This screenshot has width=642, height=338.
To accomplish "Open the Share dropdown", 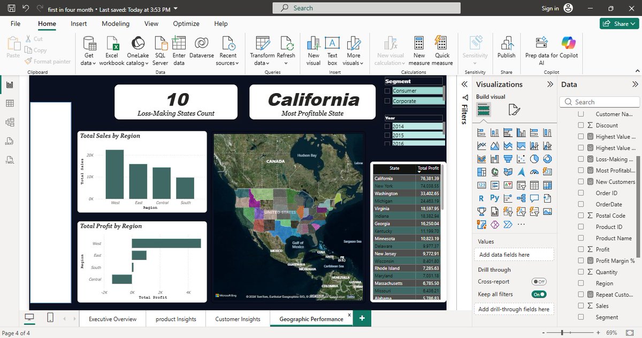I will (x=620, y=24).
